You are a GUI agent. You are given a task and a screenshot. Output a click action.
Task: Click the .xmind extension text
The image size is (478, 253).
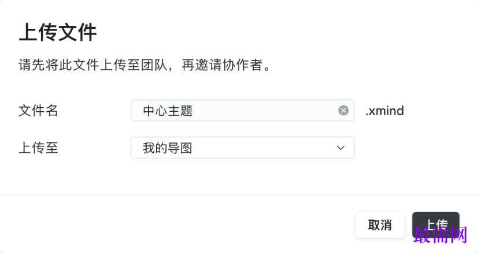pos(385,111)
